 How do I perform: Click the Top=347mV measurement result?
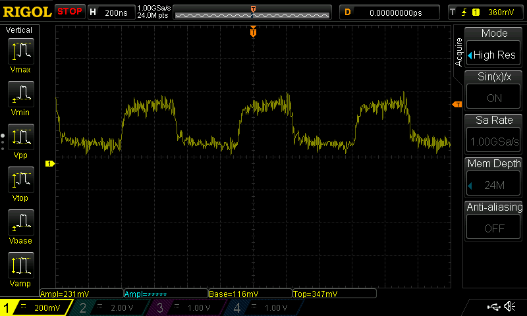[316, 294]
